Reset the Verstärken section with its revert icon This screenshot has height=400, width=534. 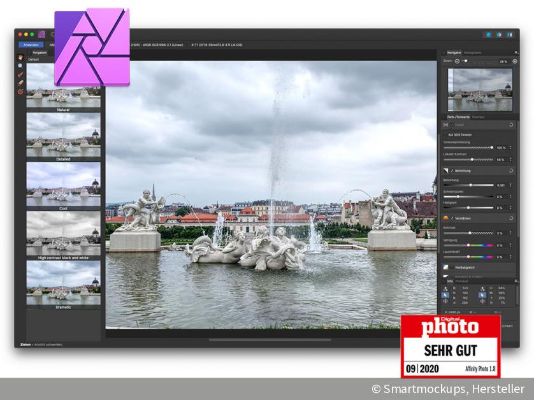(512, 218)
